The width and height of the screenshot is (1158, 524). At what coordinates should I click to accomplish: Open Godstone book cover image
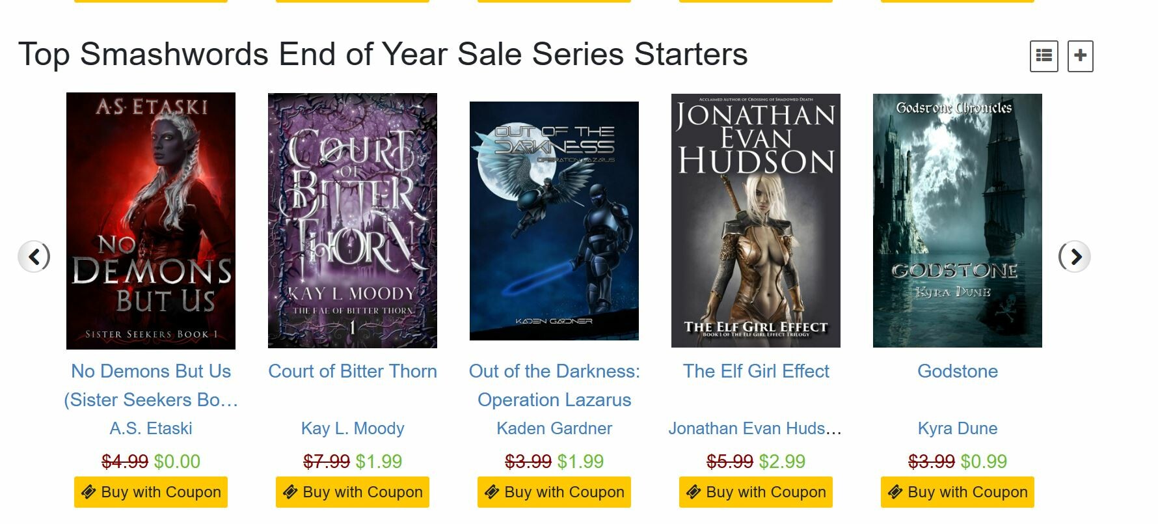click(958, 221)
